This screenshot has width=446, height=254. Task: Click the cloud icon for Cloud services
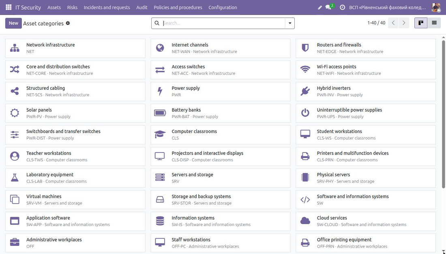click(x=305, y=221)
